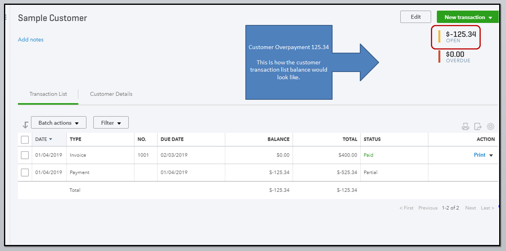Expand the Print action arrow for the invoice
Screen dimensions: 506x251
(x=491, y=155)
